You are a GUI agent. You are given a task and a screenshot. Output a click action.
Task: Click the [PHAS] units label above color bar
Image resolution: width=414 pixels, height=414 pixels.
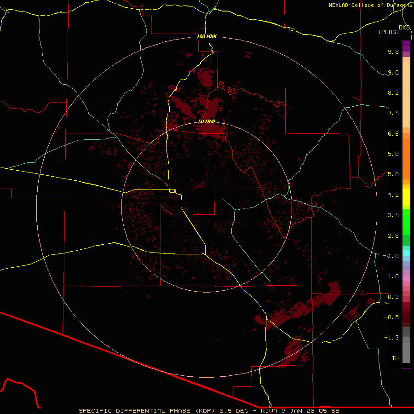(388, 32)
